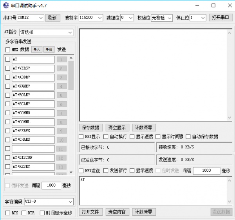Click the 刷新 refresh button
The height and width of the screenshot is (220, 235).
52,18
